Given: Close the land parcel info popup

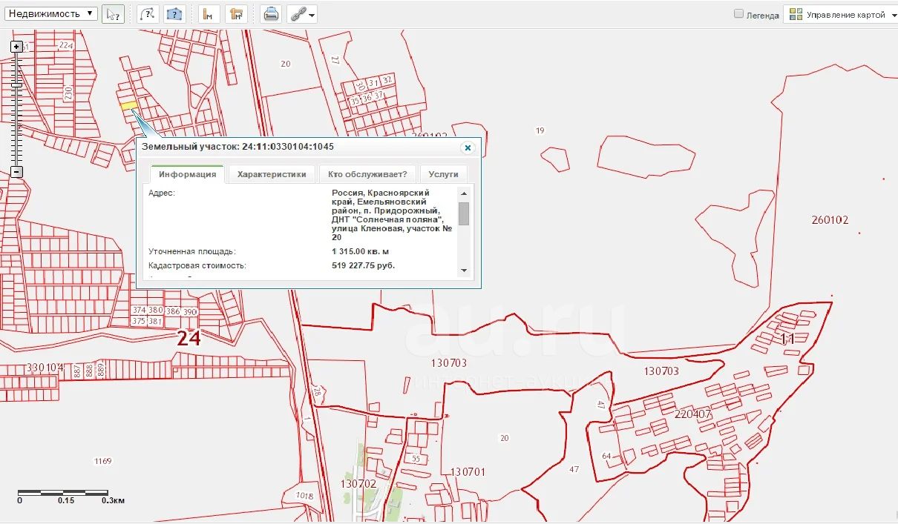Looking at the screenshot, I should pyautogui.click(x=468, y=147).
